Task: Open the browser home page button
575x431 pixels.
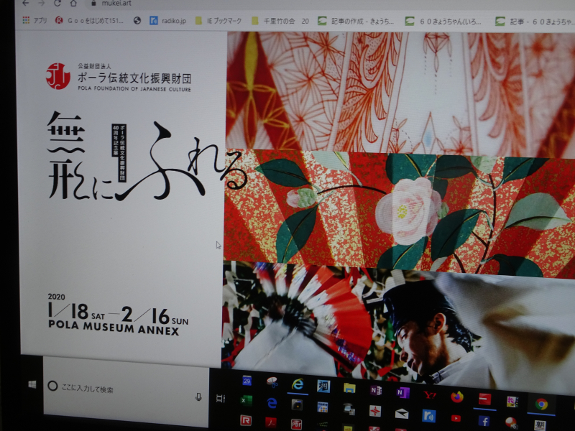Action: pyautogui.click(x=73, y=4)
